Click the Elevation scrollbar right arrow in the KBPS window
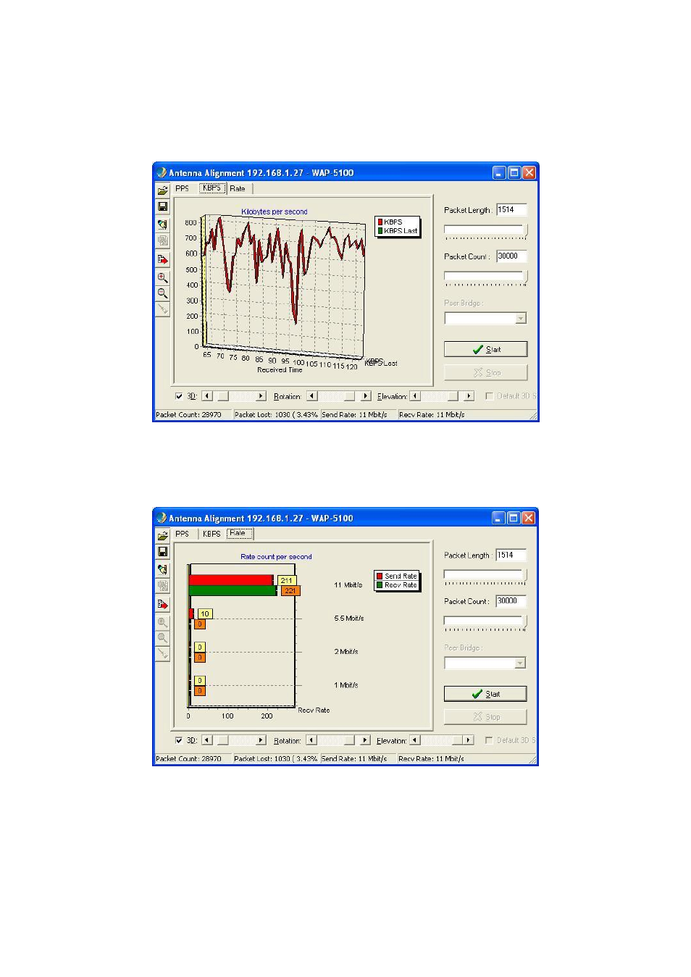 (469, 396)
